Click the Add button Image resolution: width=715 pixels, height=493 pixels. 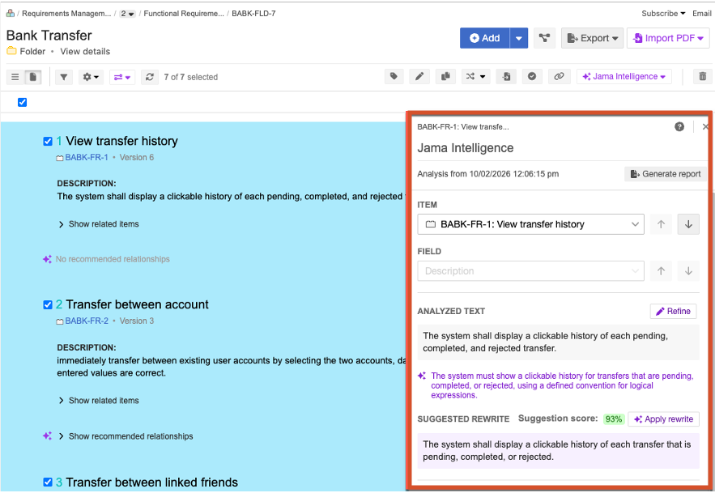tap(485, 38)
